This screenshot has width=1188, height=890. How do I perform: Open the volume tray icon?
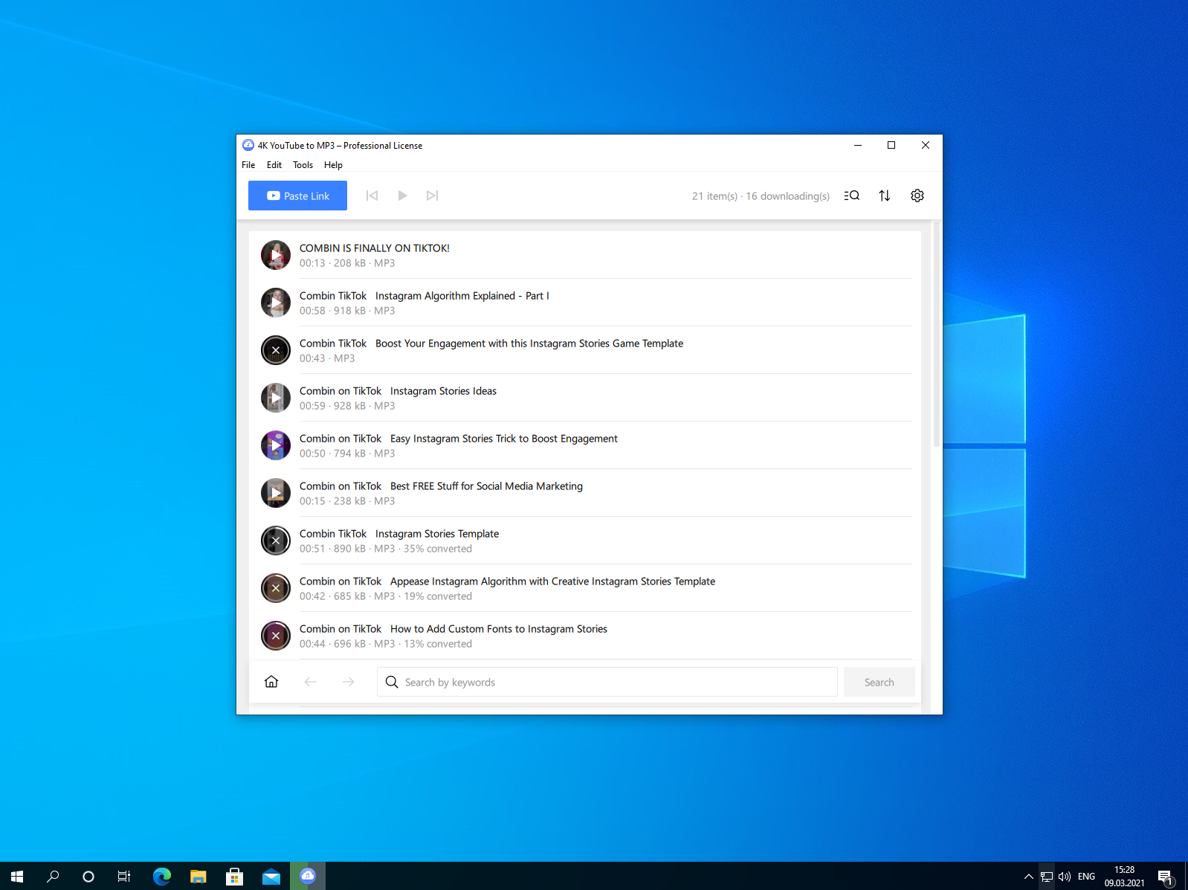1065,877
